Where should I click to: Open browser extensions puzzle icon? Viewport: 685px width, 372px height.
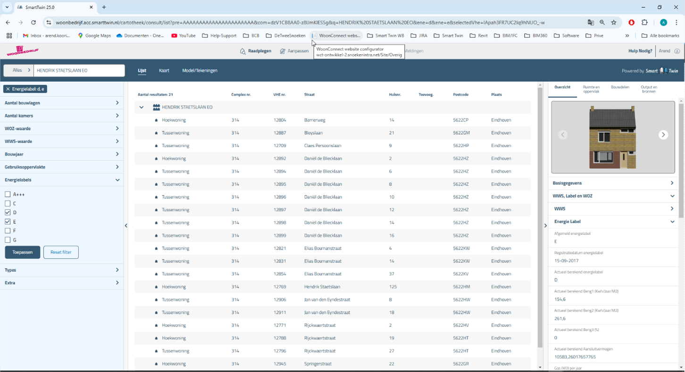[x=644, y=22]
